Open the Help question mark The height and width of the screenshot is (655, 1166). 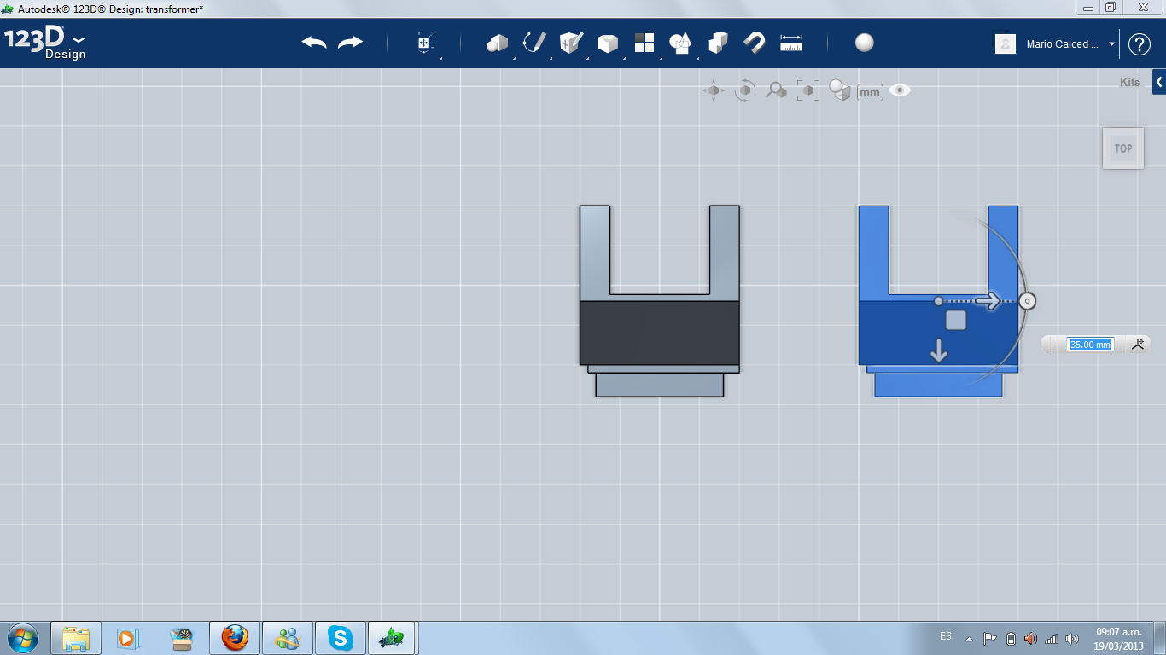tap(1140, 43)
